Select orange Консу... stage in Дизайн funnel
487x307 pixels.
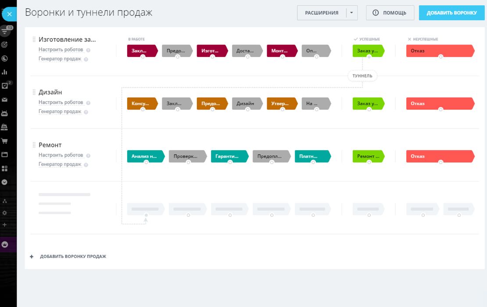tap(142, 103)
